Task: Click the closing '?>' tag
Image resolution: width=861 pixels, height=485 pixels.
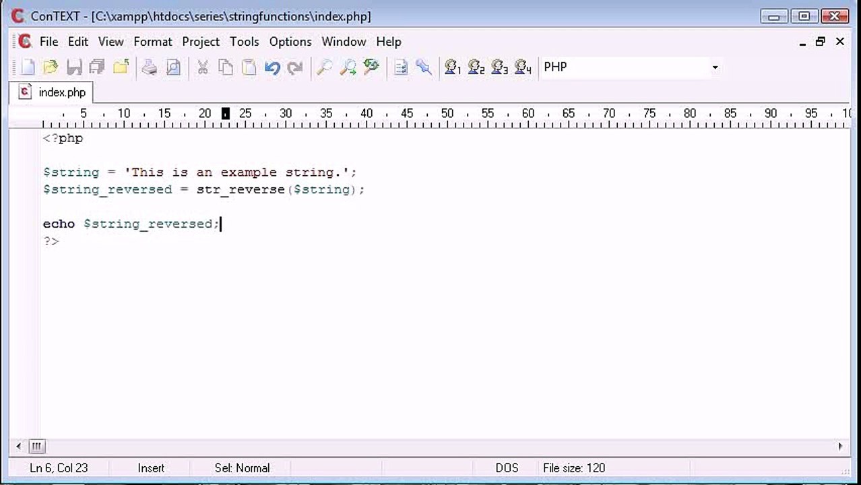Action: [x=51, y=241]
